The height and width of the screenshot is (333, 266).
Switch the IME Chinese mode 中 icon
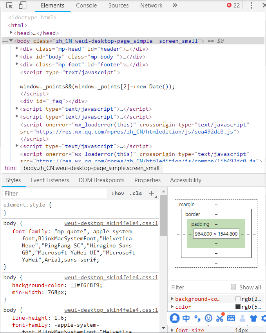[186, 318]
